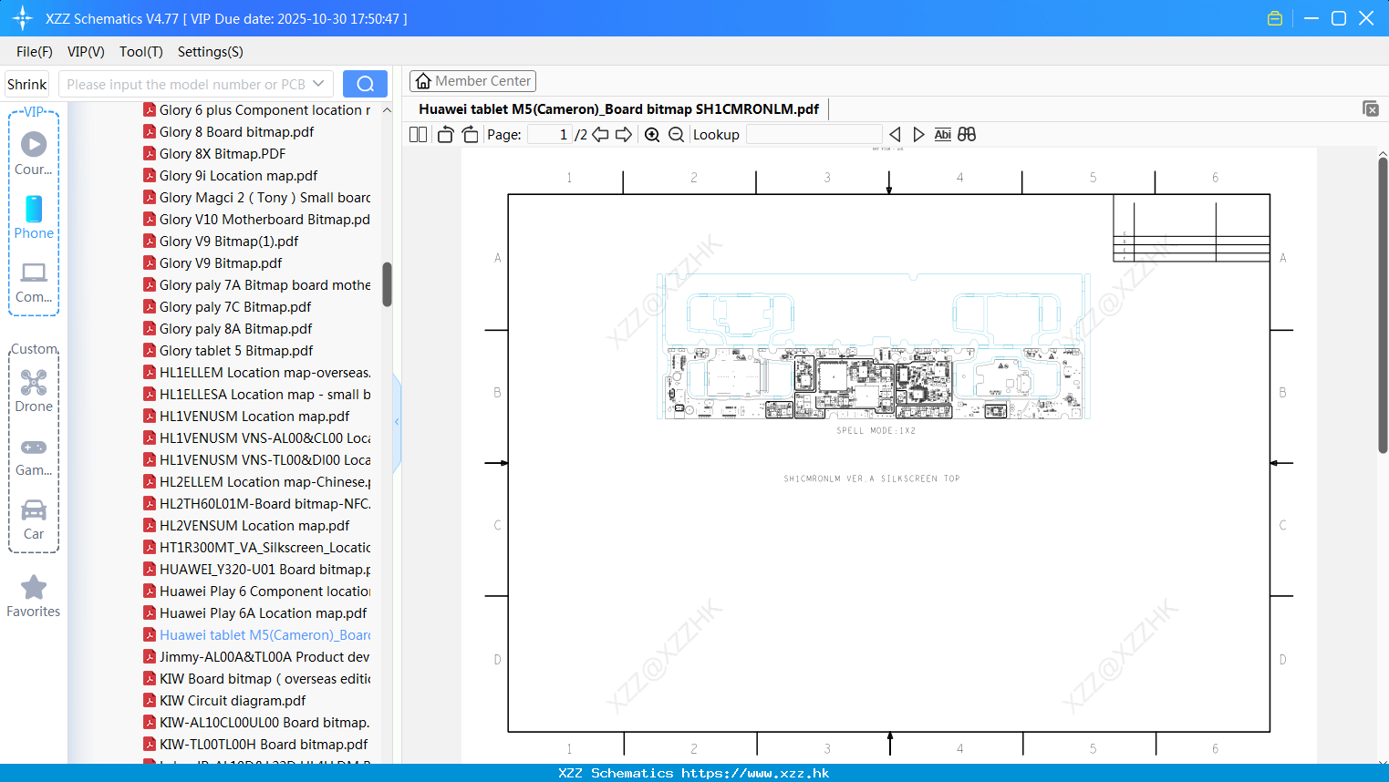Click the PDF viewer vertical scrollbar
The width and height of the screenshot is (1389, 782).
(1383, 305)
